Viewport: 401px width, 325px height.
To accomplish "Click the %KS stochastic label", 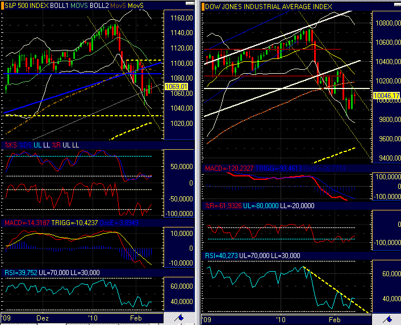I will pyautogui.click(x=11, y=145).
